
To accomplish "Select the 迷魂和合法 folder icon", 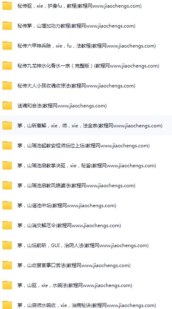I will point(7,106).
